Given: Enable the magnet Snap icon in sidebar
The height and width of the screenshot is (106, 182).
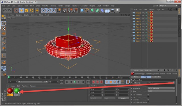Looking at the screenshot, I should point(4,62).
